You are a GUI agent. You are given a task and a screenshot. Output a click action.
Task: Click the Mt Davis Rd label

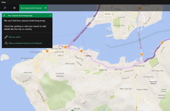[27, 80]
